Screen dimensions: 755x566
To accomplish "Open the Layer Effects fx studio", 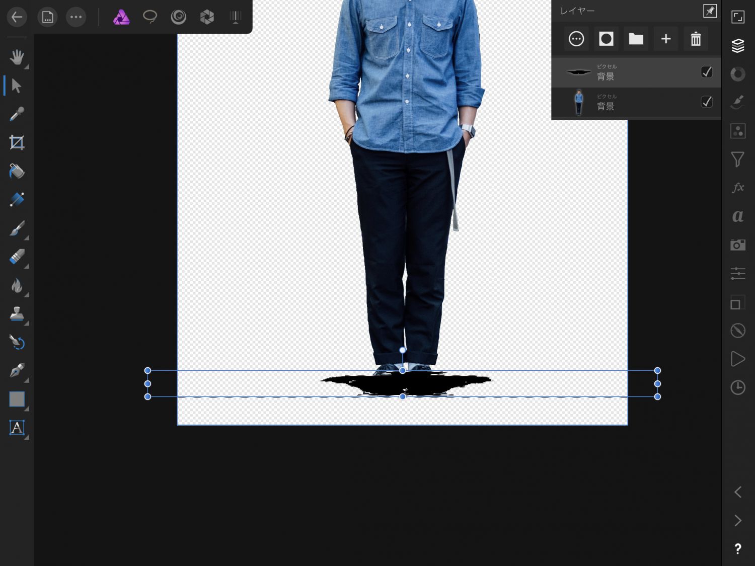I will pos(737,188).
